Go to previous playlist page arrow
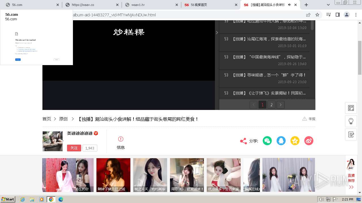This screenshot has height=203, width=362. point(253,105)
